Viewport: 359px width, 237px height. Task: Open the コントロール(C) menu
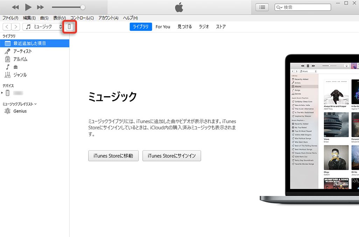coord(82,18)
